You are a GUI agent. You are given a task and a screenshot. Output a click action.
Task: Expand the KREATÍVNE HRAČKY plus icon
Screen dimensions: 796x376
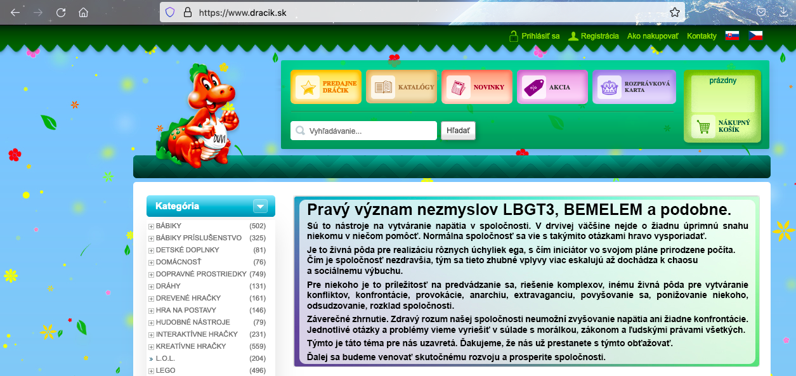coord(151,347)
